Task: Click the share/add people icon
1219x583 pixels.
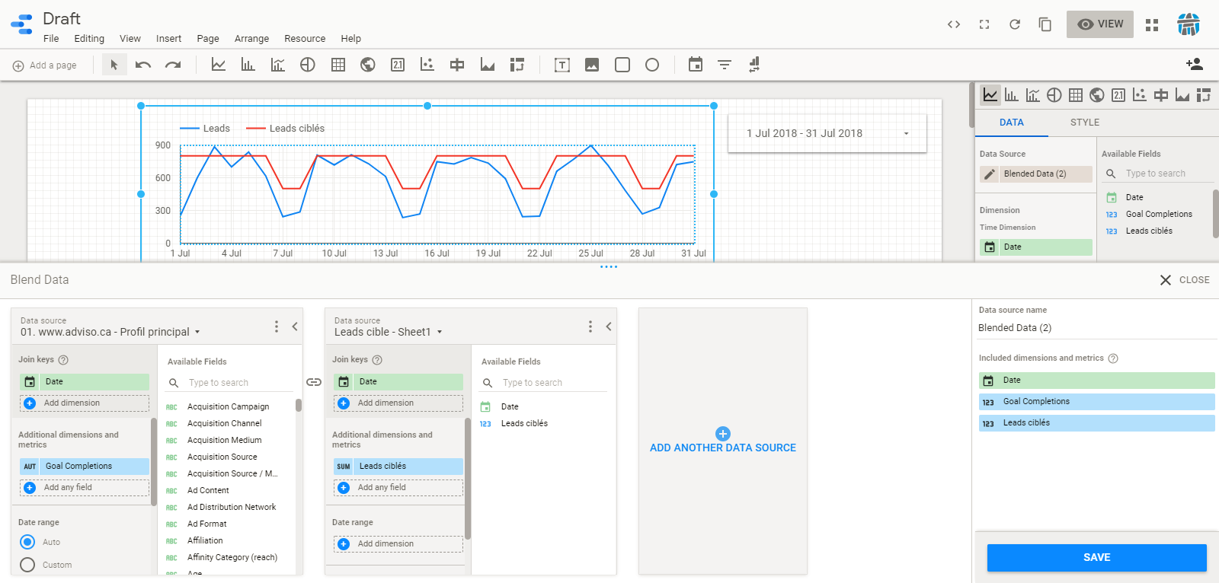Action: [1194, 65]
